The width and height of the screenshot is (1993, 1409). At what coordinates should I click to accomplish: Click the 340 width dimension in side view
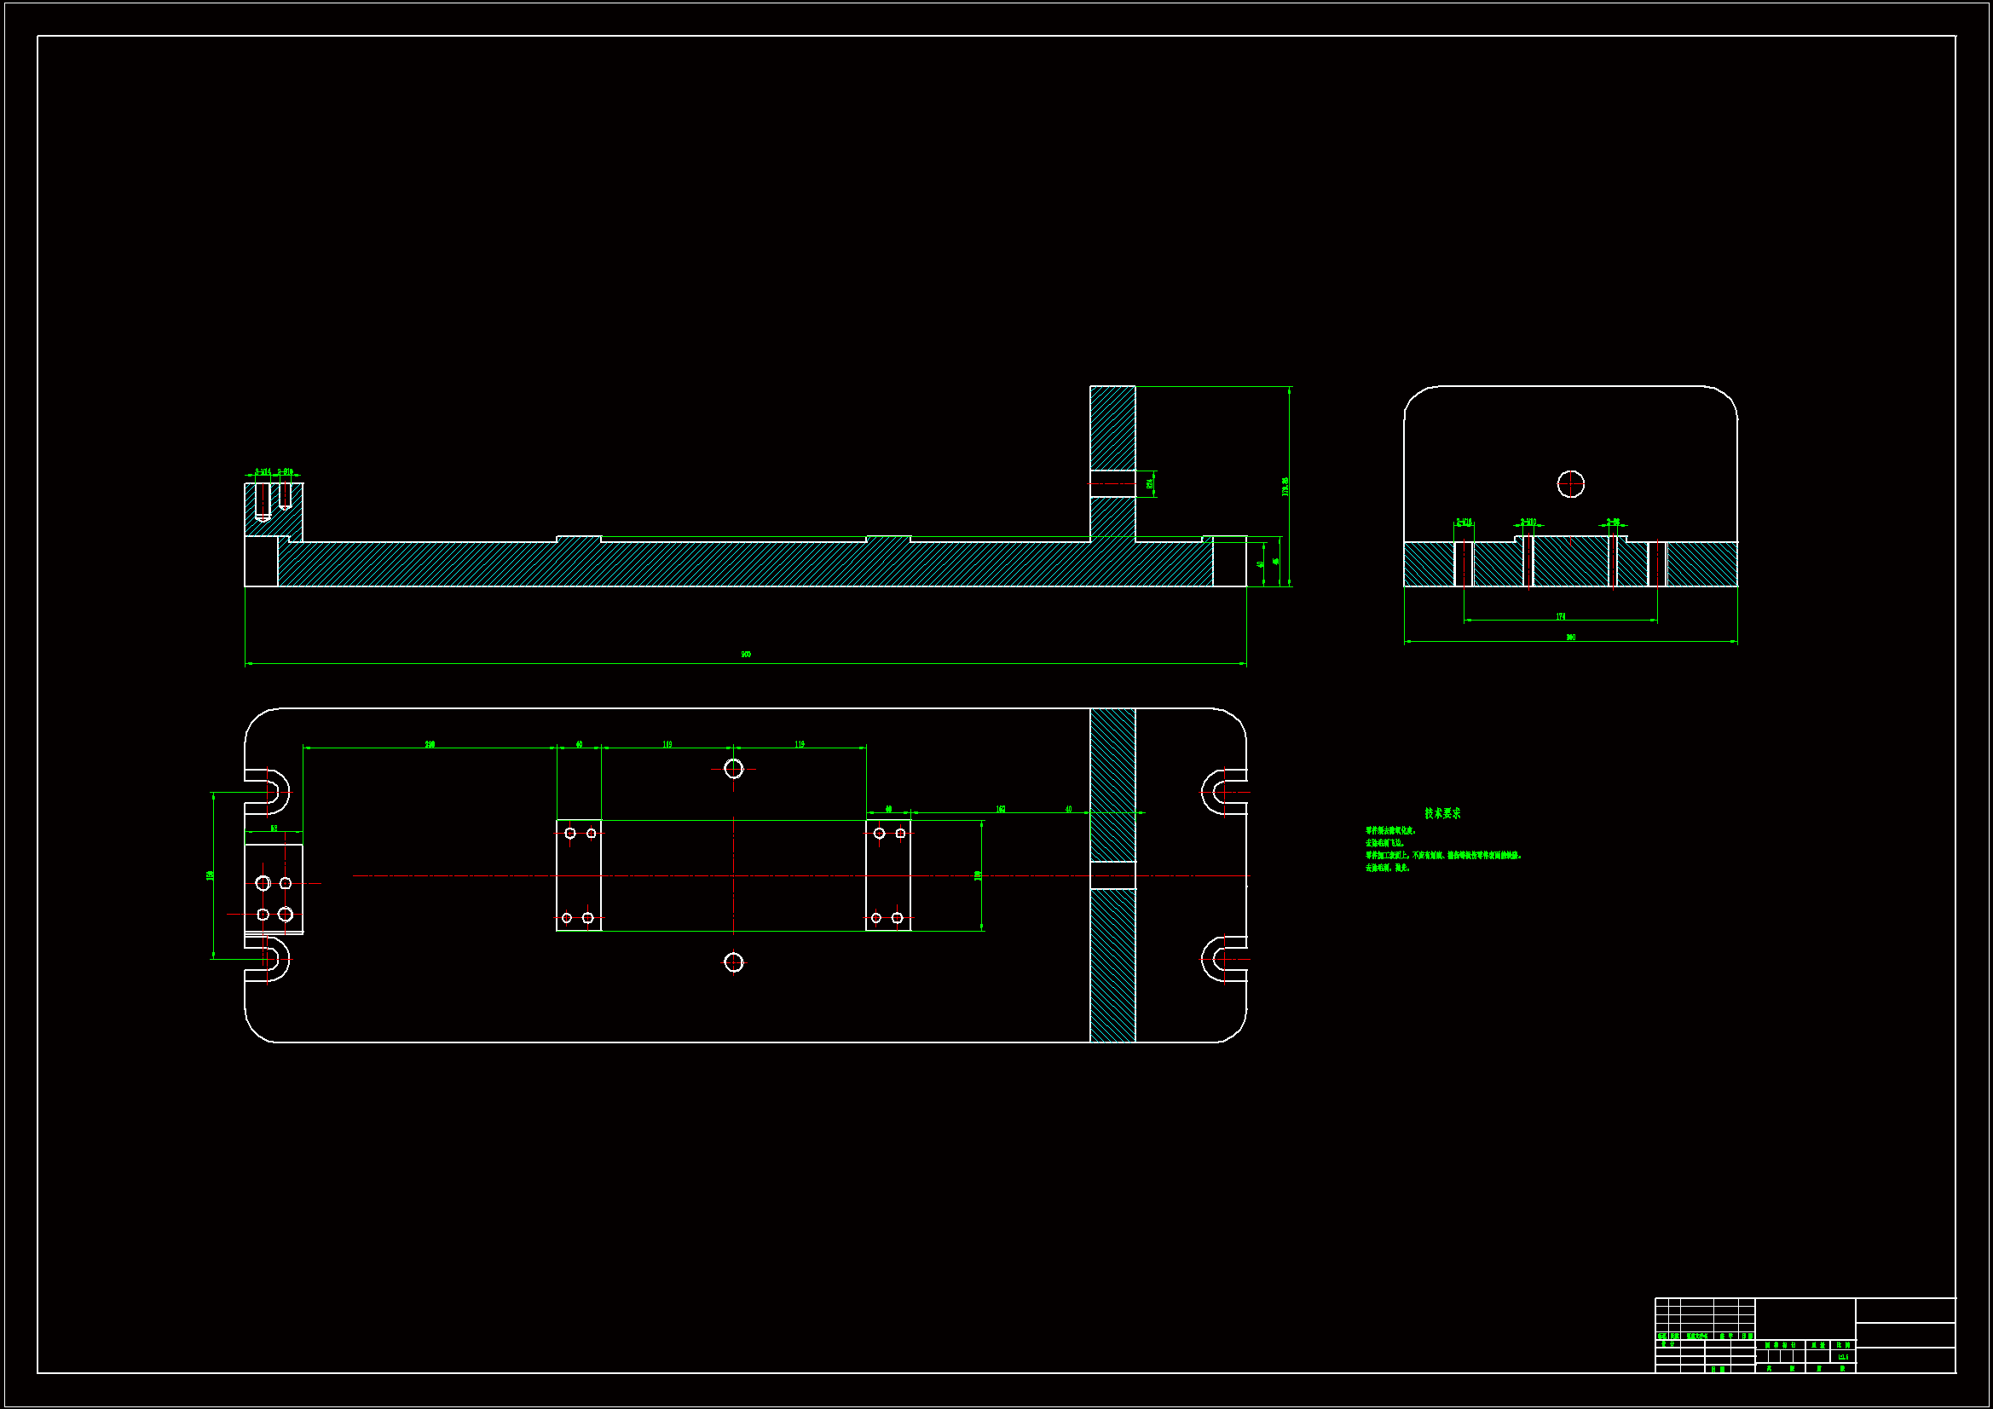coord(1570,638)
